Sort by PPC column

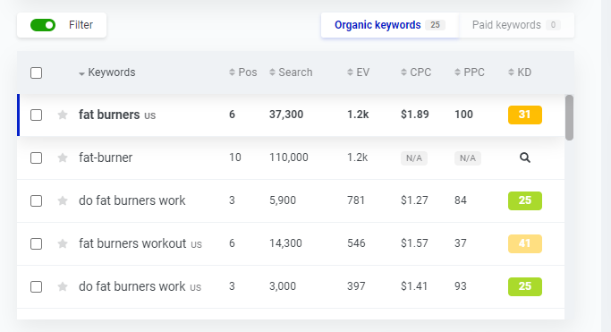(x=470, y=72)
